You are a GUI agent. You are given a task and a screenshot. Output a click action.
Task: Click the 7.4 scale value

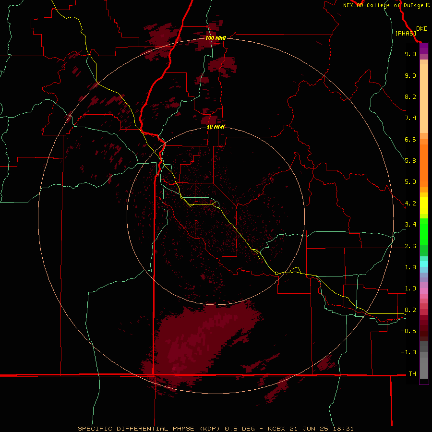coord(410,118)
